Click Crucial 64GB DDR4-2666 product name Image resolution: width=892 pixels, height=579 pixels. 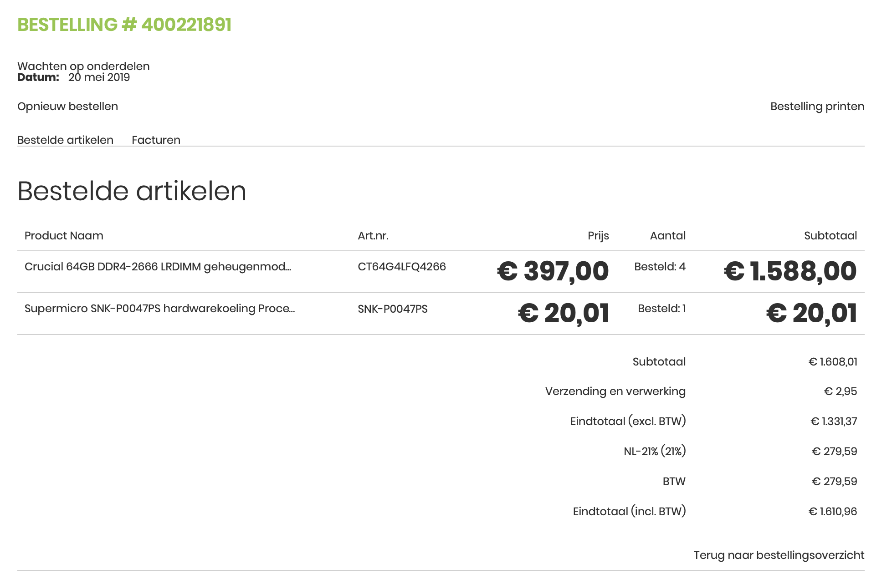pos(158,267)
